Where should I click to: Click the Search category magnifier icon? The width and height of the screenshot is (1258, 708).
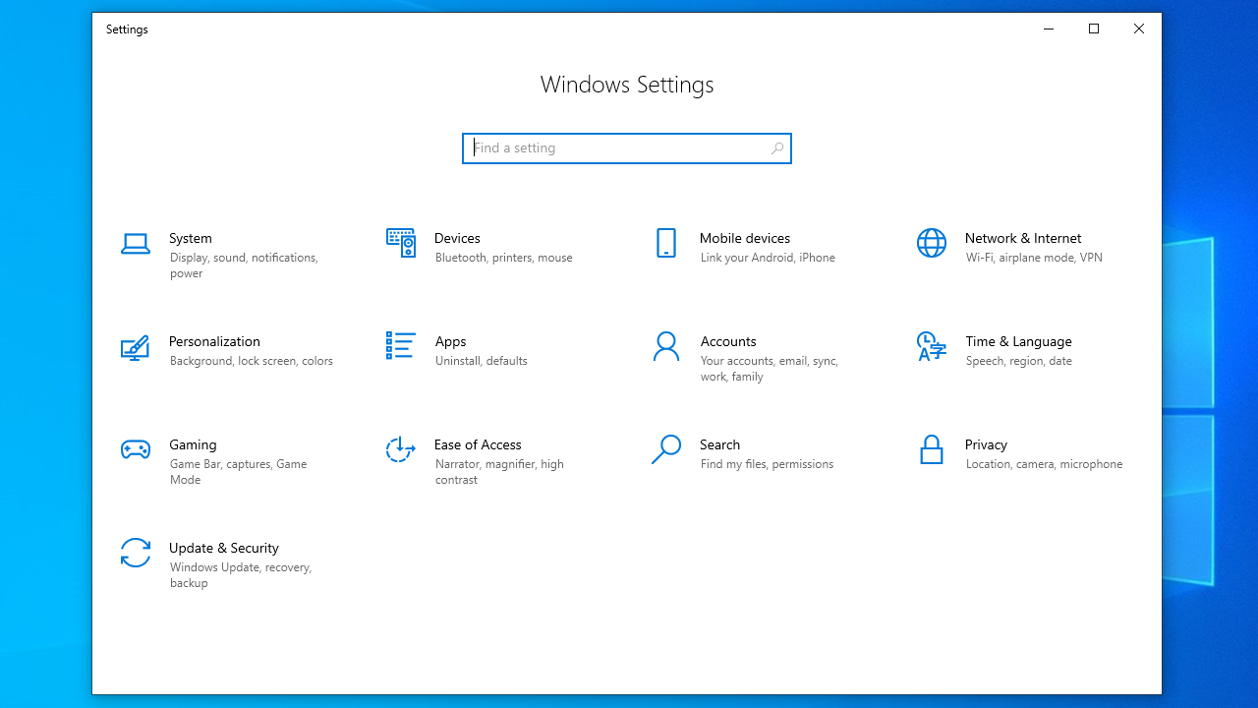(x=666, y=449)
